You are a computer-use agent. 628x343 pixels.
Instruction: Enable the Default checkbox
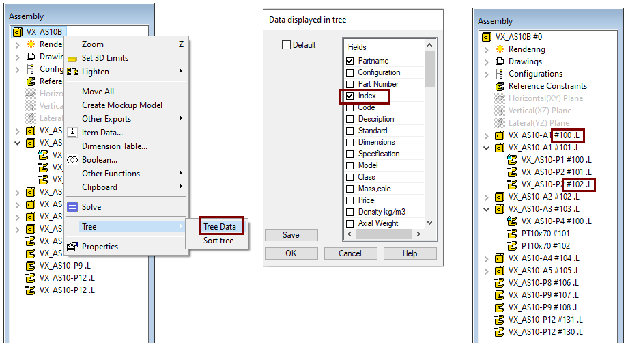[x=287, y=45]
